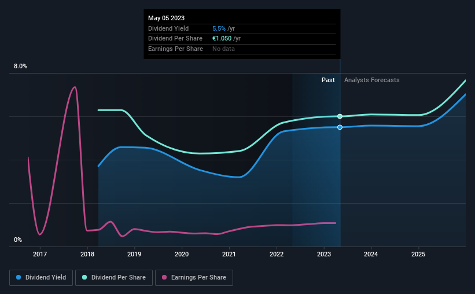Click the 2021 x-axis label
Image resolution: width=475 pixels, height=294 pixels.
[229, 254]
